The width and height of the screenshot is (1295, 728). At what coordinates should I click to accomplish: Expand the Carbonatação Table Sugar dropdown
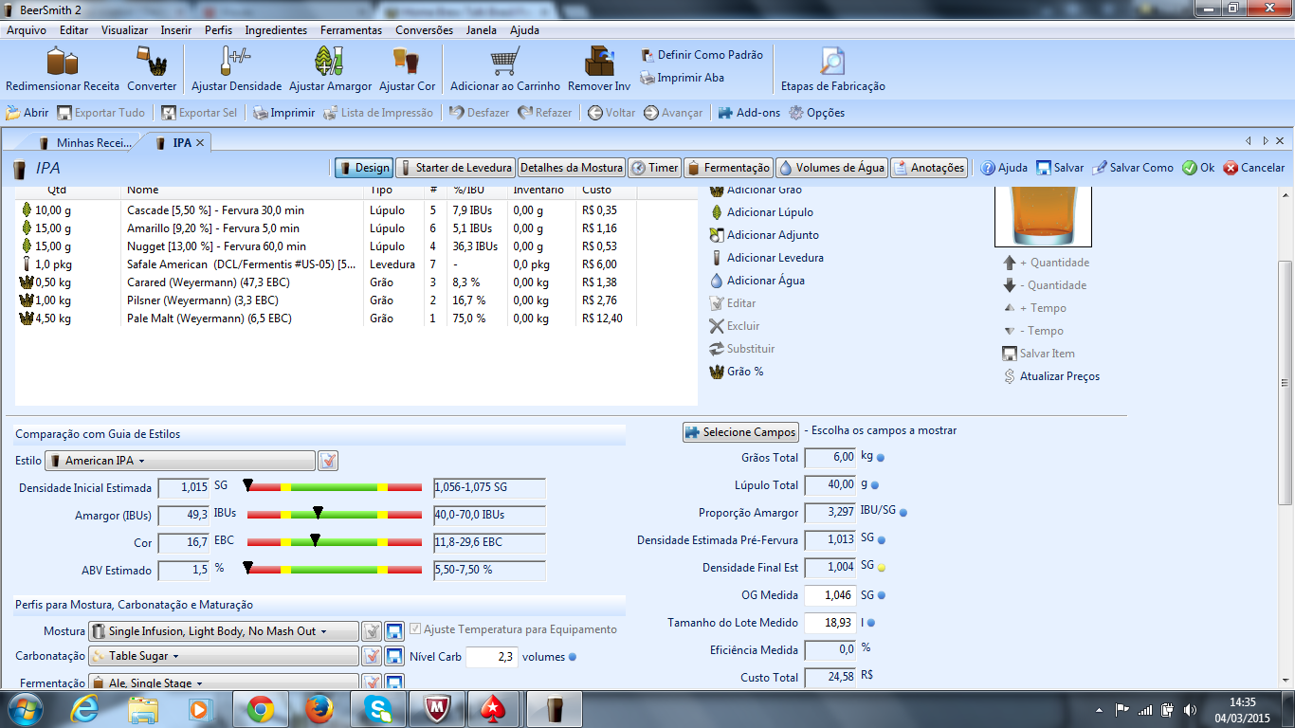223,656
